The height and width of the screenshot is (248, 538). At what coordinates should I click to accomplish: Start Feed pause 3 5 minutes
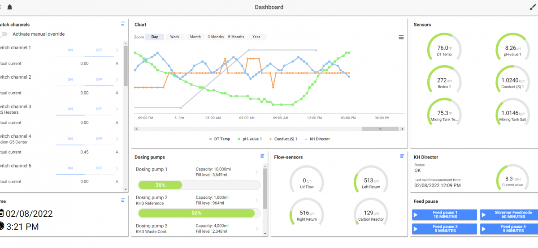click(444, 229)
